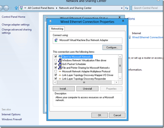Image resolution: width=164 pixels, height=128 pixels.
Task: Toggle the QoS Packet Scheduler checkbox
Action: (x=56, y=64)
